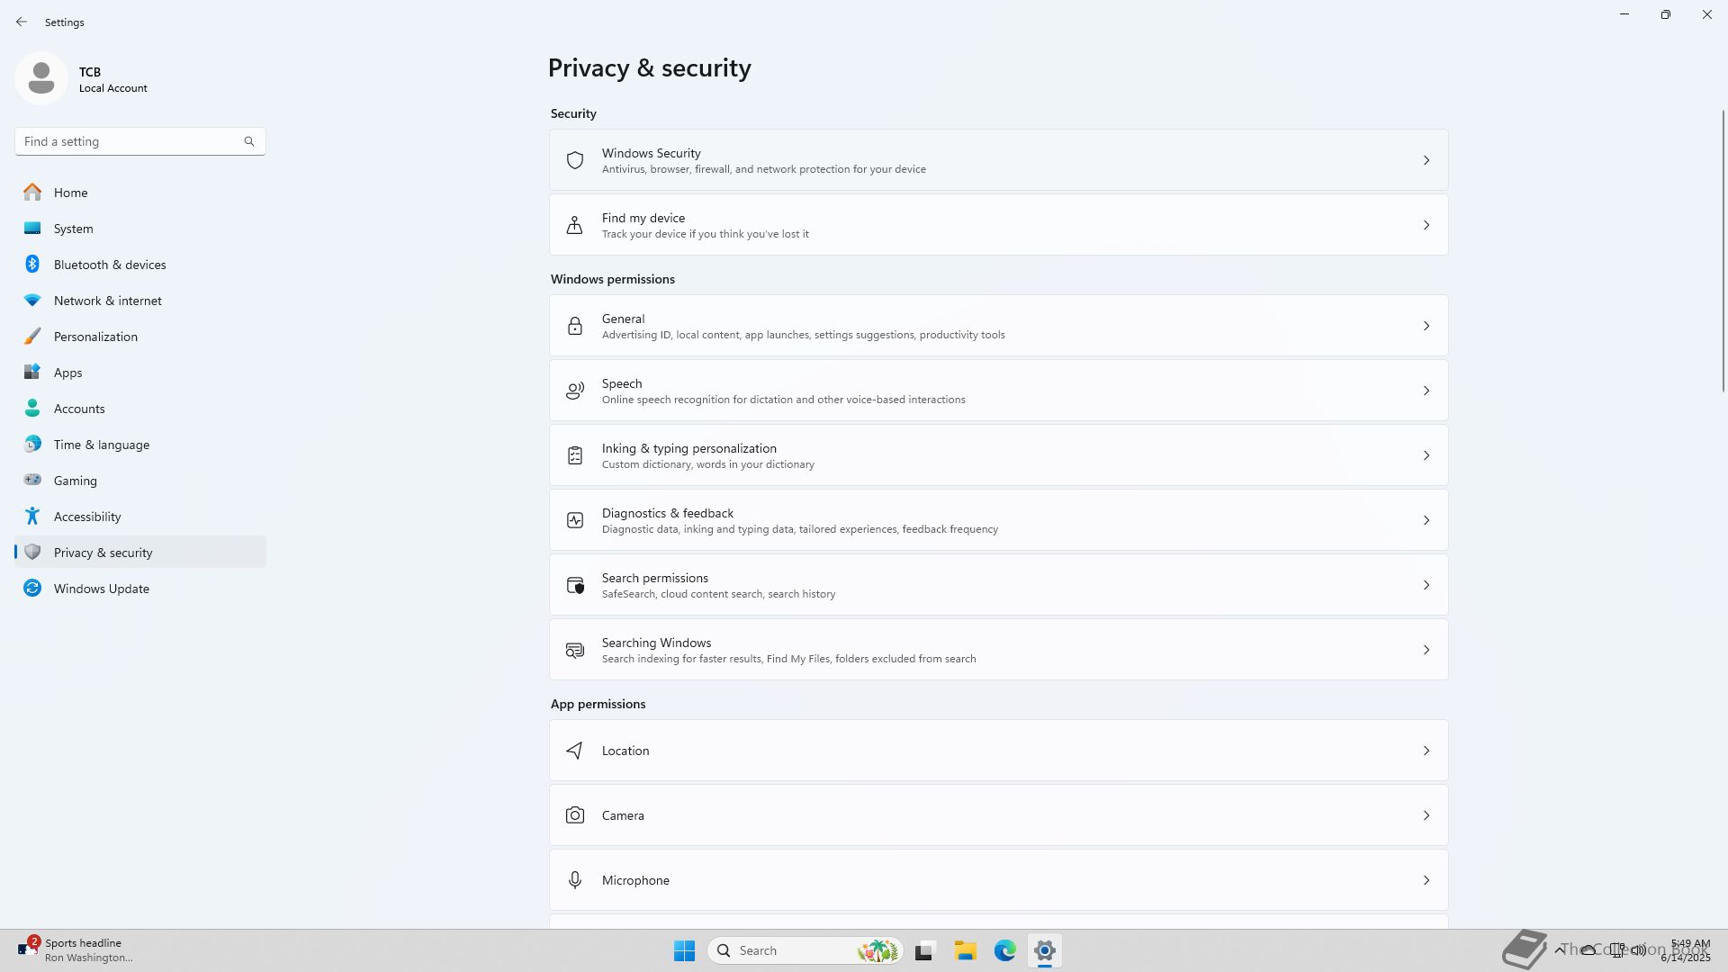1728x972 pixels.
Task: Click the Speech recognition icon
Action: pos(575,391)
